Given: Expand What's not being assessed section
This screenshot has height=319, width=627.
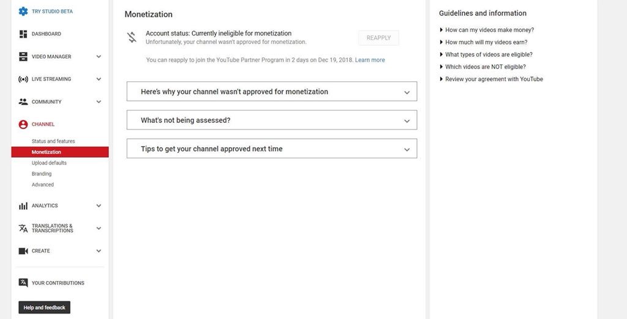Looking at the screenshot, I should [x=272, y=120].
